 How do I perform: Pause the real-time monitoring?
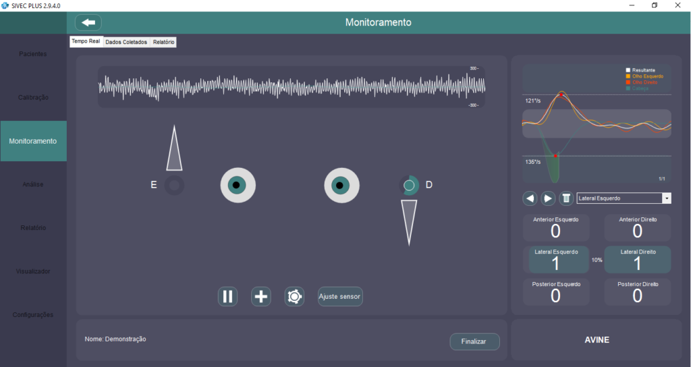227,296
